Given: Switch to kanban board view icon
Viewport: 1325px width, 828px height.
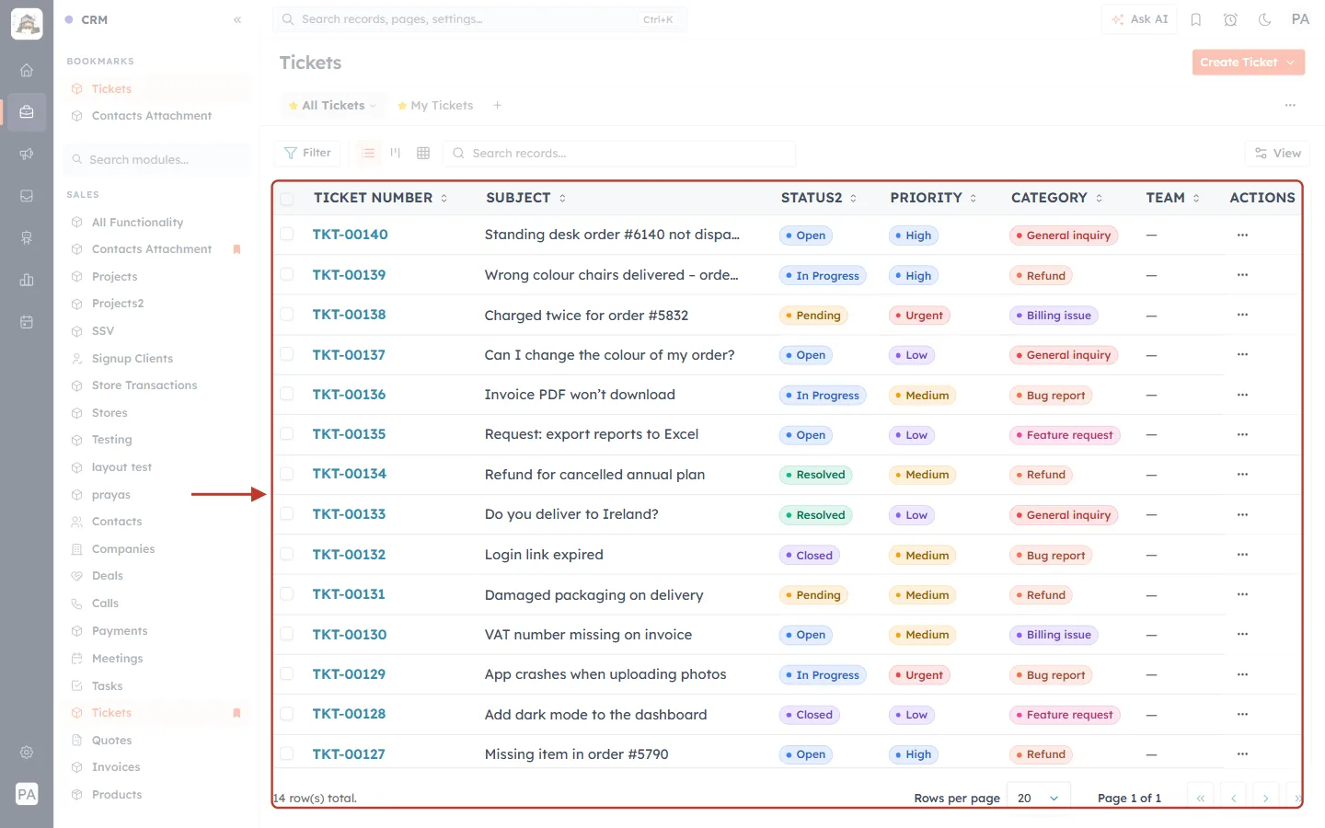Looking at the screenshot, I should [396, 153].
